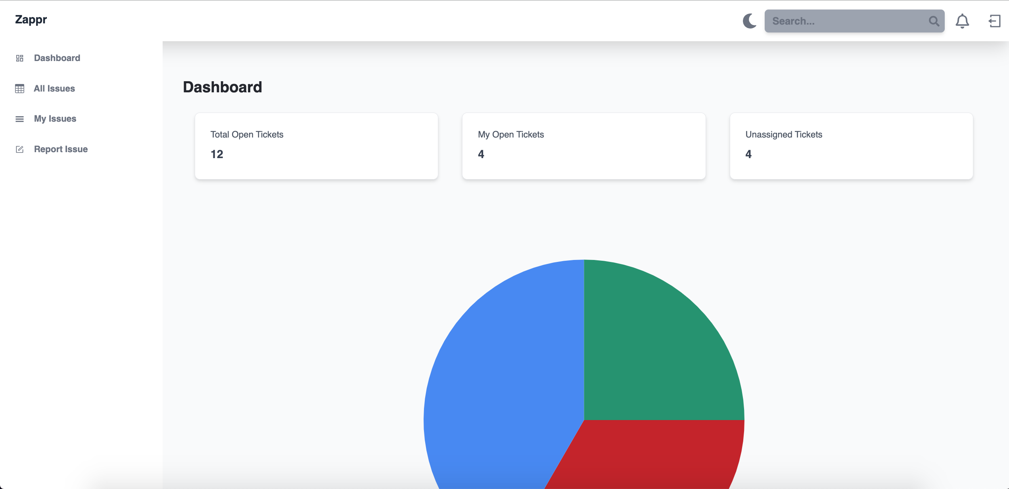
Task: Open My Issues from sidebar
Action: coord(55,119)
